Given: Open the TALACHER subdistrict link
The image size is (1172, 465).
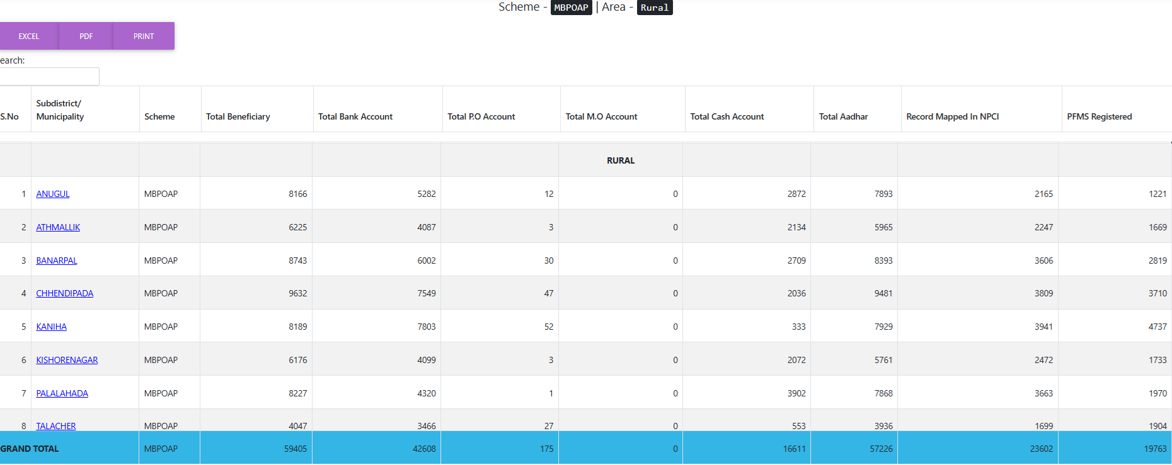Looking at the screenshot, I should [x=56, y=426].
